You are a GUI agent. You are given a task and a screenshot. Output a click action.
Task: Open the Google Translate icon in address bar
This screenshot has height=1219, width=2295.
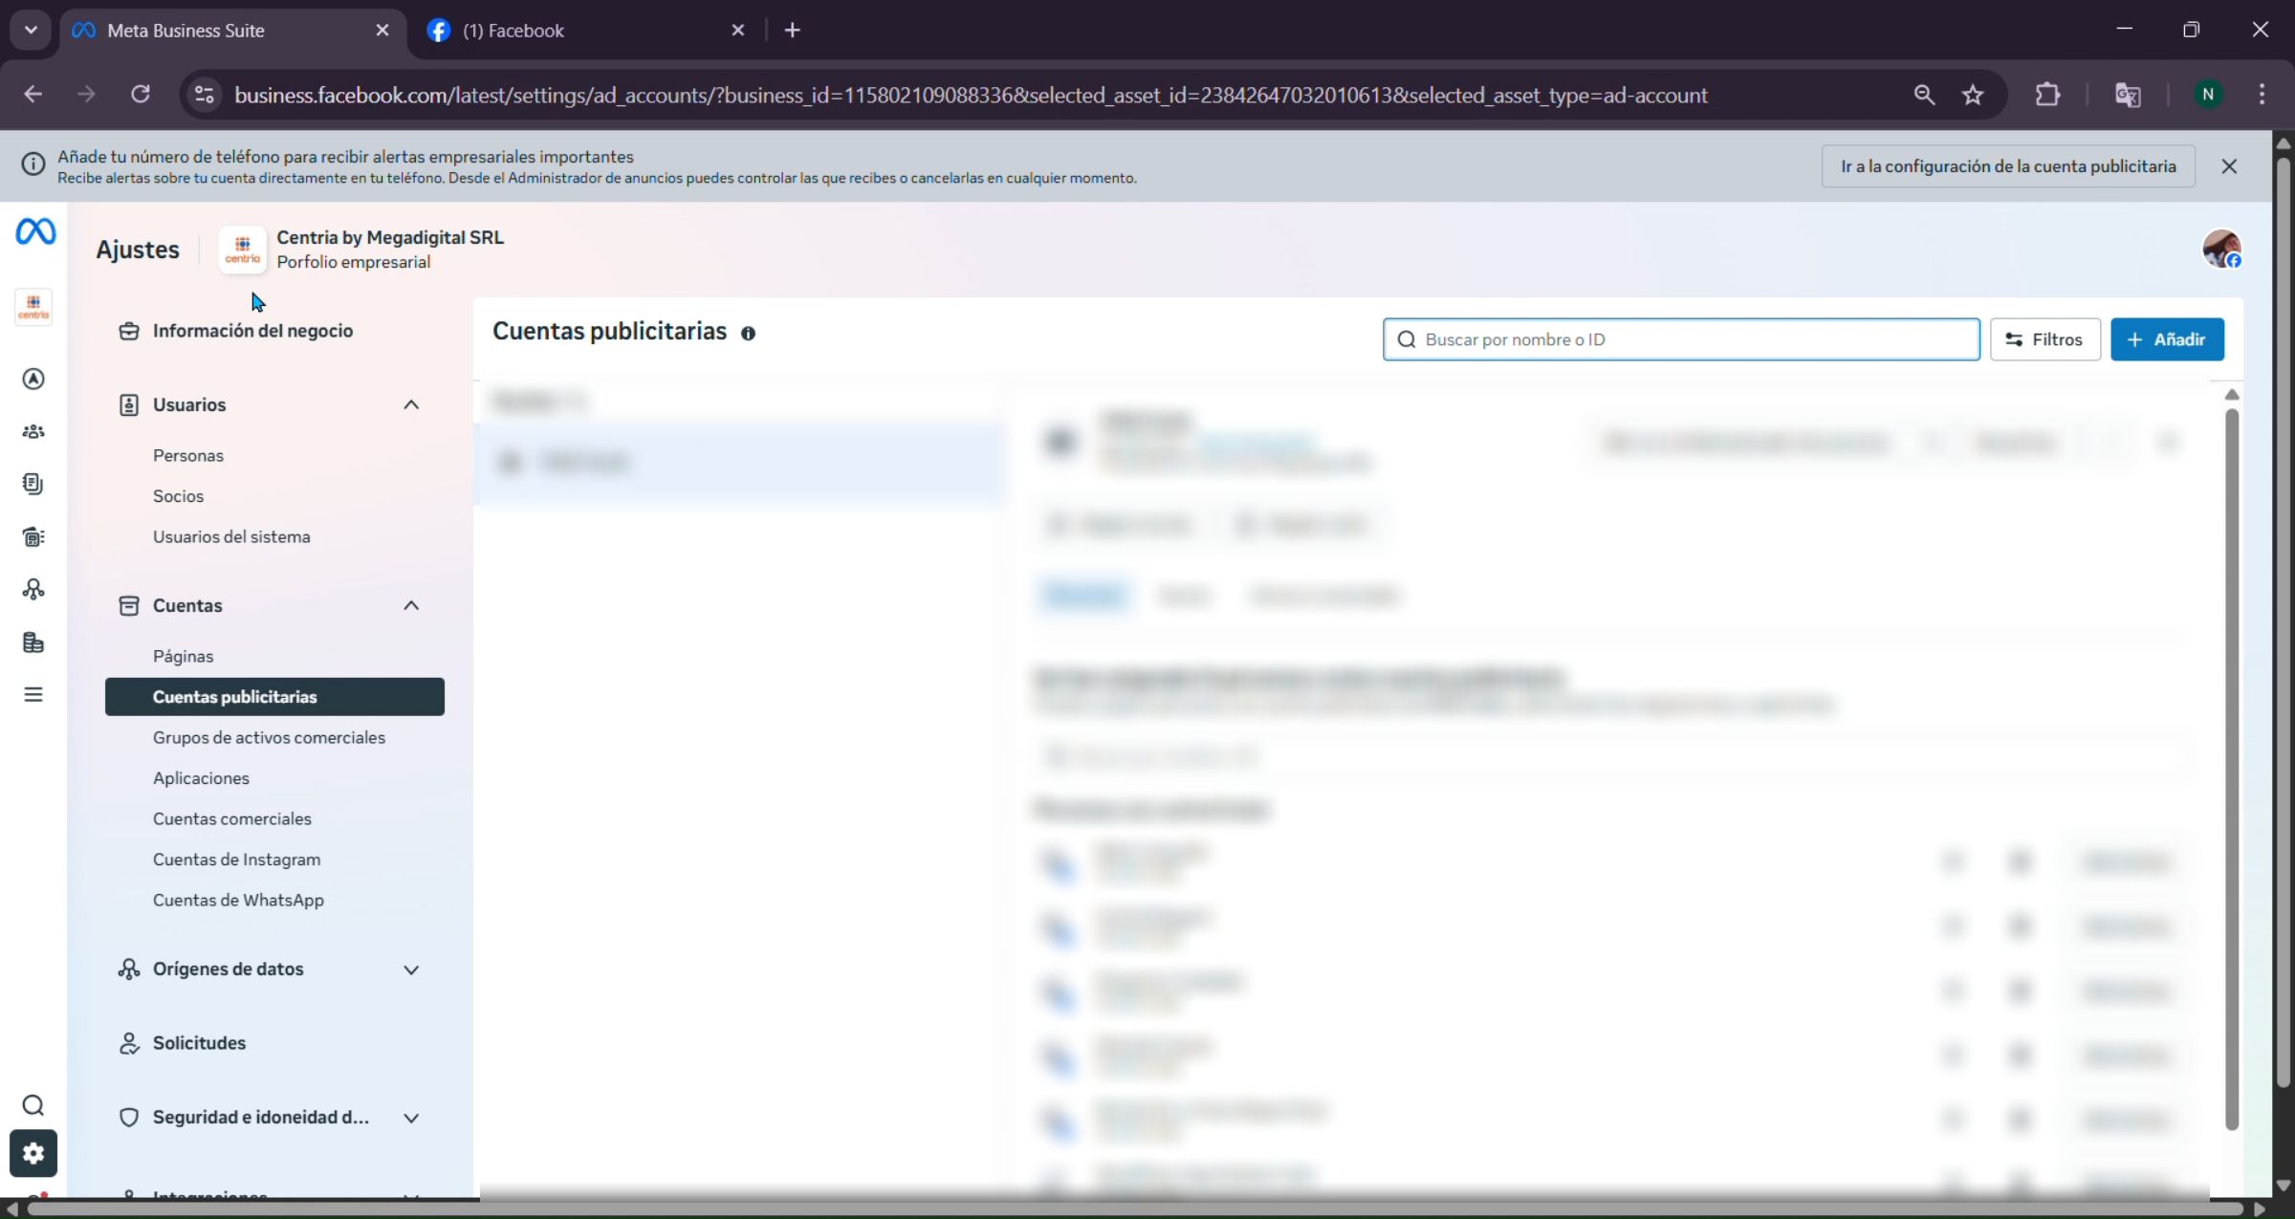2128,95
